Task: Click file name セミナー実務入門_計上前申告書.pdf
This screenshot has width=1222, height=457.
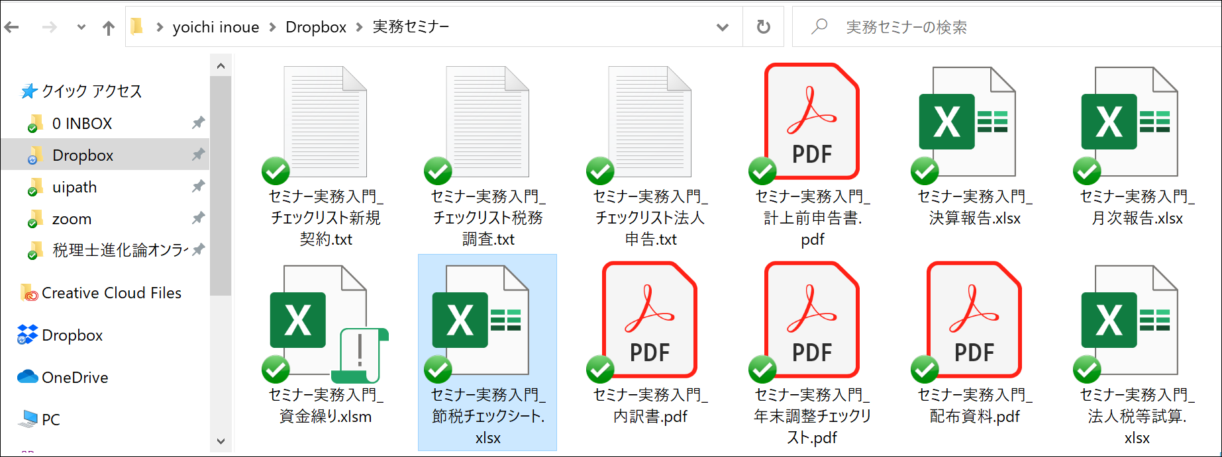Action: tap(813, 218)
